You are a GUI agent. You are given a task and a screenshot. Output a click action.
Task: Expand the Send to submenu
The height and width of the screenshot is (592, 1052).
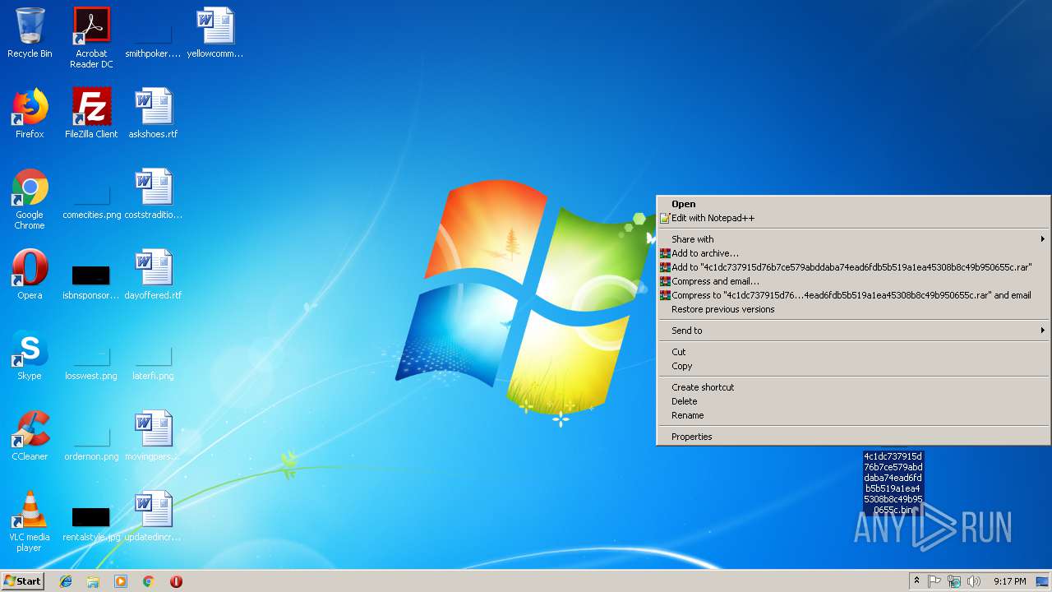853,331
